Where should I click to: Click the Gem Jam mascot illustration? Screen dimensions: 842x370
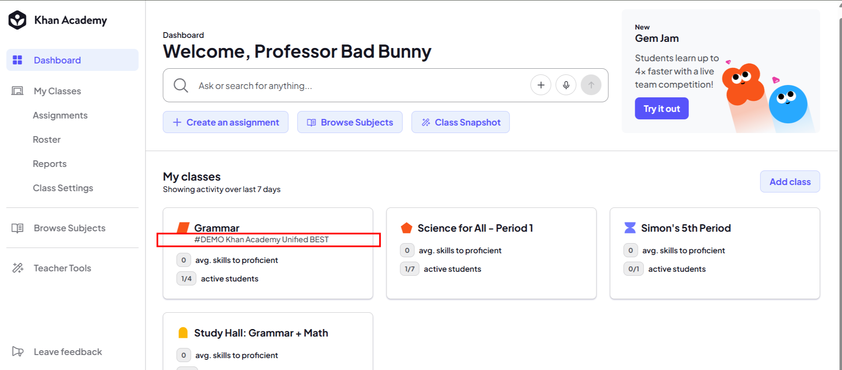[x=767, y=97]
